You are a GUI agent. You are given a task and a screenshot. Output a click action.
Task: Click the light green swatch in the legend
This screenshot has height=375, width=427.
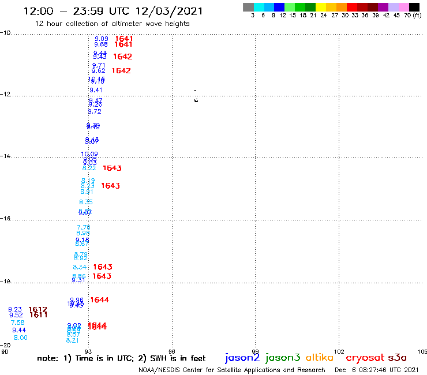290,7
